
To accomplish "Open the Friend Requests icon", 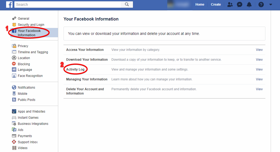I will coord(230,5).
